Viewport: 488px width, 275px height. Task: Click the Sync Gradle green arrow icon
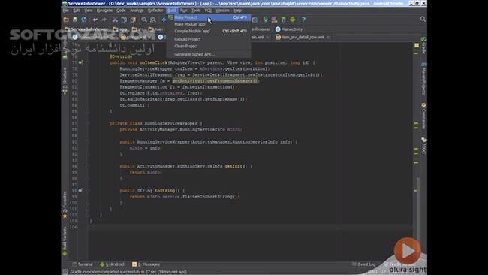click(x=266, y=20)
